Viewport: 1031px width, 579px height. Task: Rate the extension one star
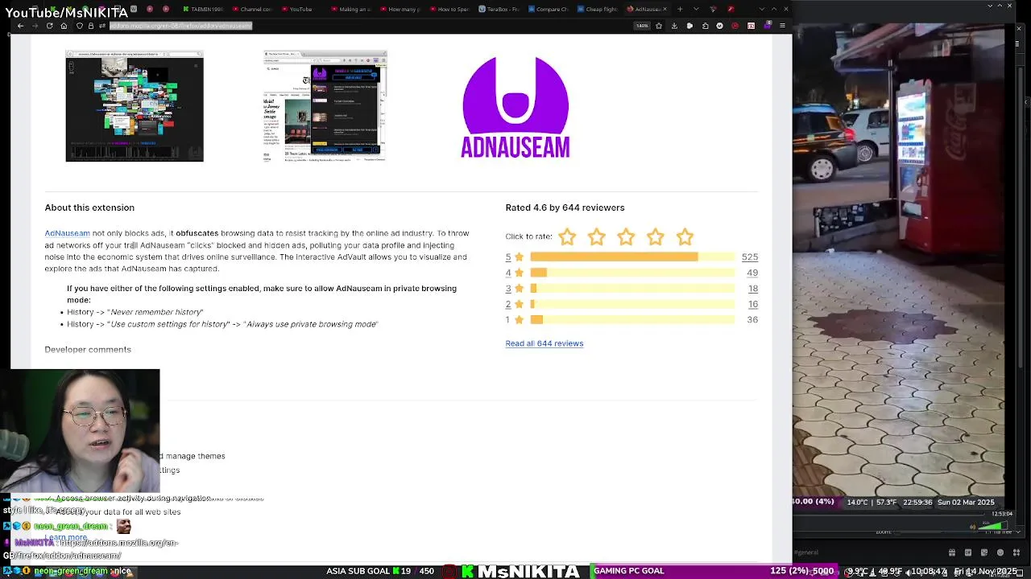point(567,236)
